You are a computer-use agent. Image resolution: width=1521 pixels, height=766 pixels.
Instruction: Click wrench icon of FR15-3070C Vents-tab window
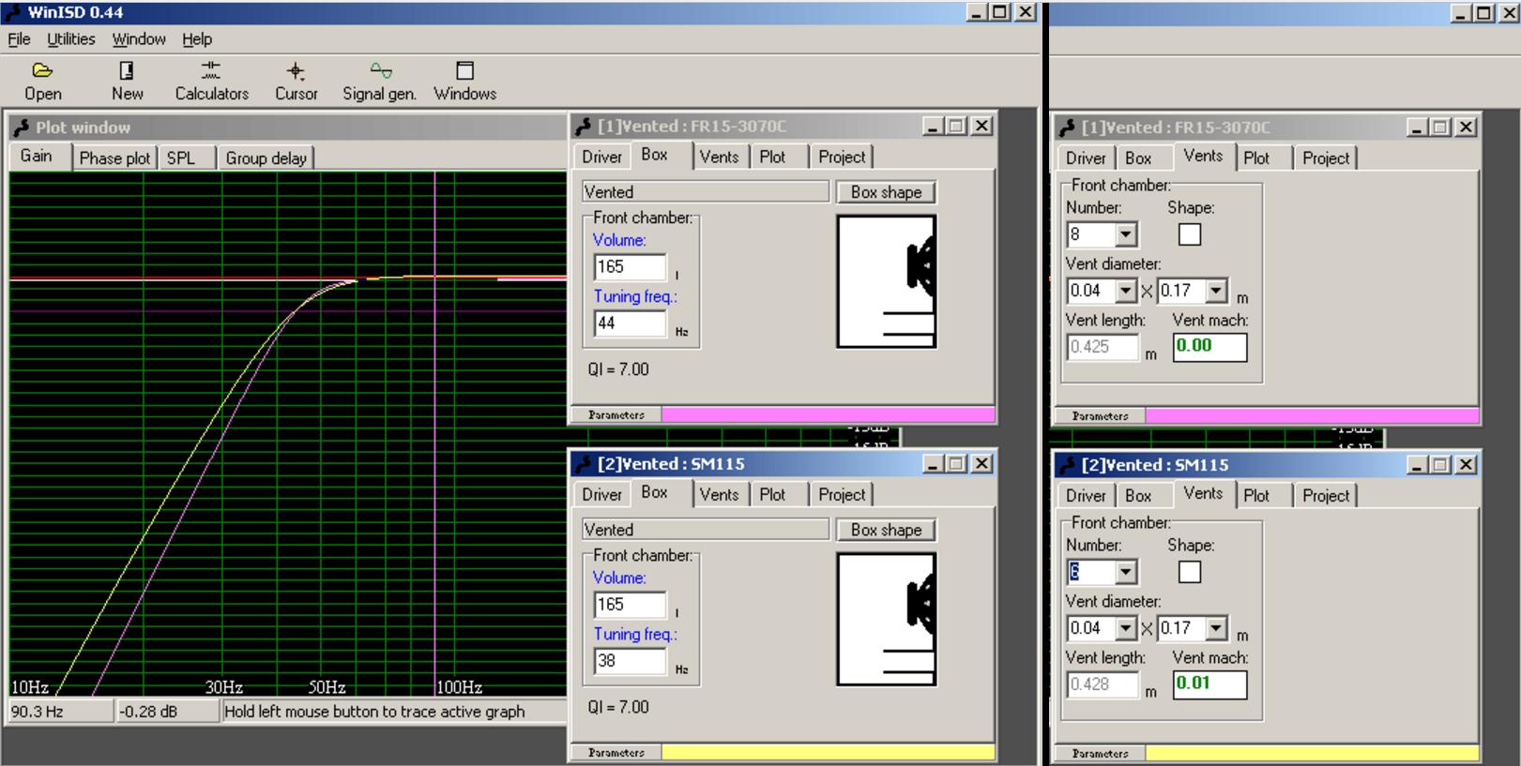(x=1067, y=128)
